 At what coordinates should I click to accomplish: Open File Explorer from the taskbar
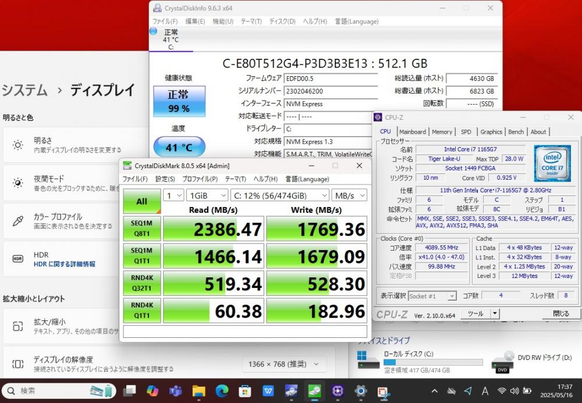(x=198, y=391)
